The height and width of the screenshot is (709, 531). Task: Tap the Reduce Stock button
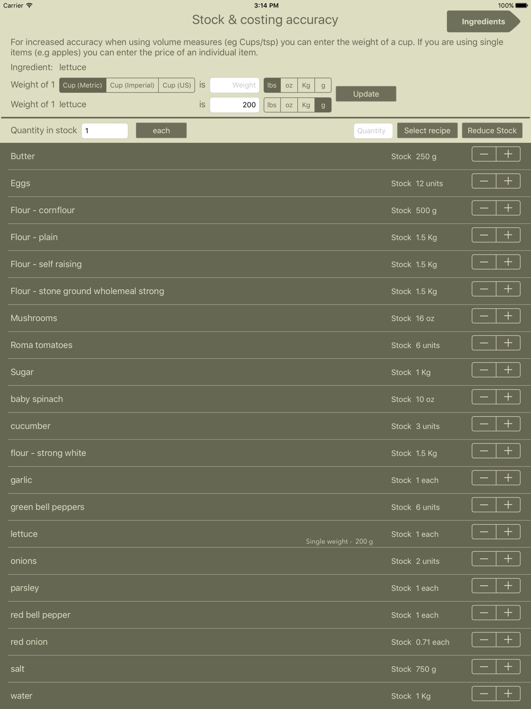tap(492, 130)
